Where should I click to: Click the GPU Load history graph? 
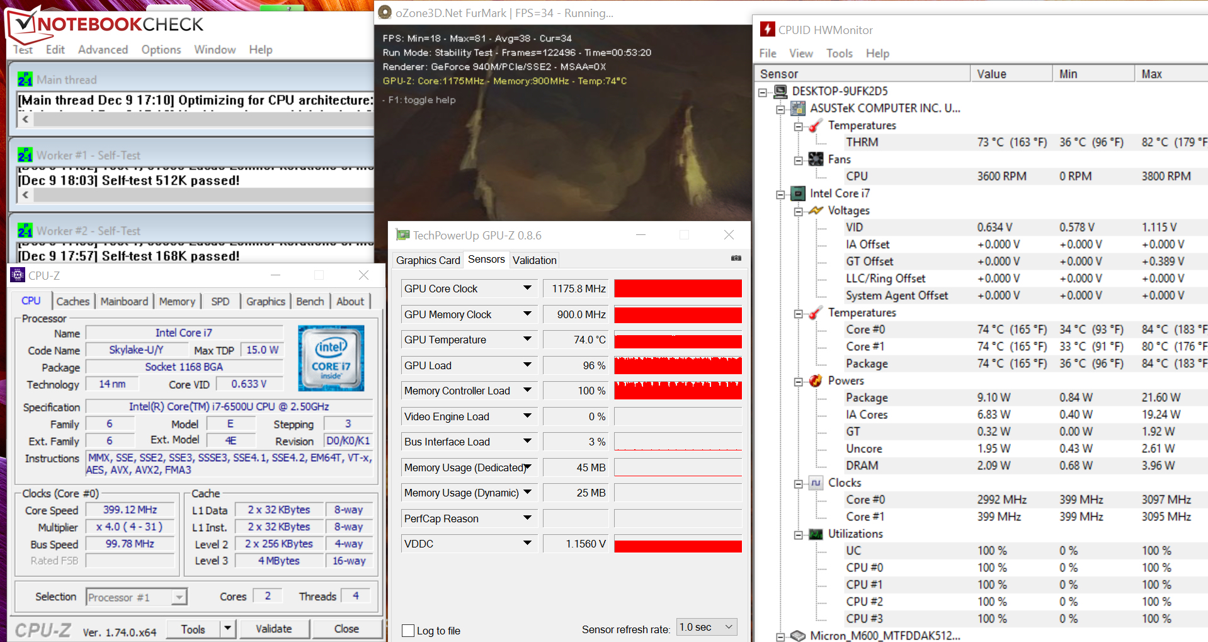click(x=678, y=365)
